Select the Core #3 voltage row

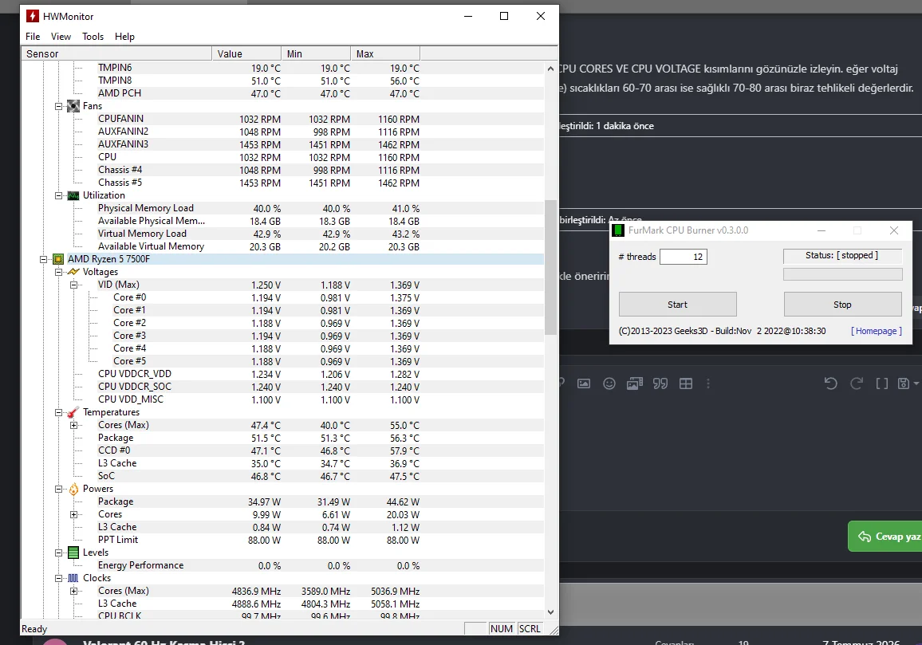[x=282, y=336]
